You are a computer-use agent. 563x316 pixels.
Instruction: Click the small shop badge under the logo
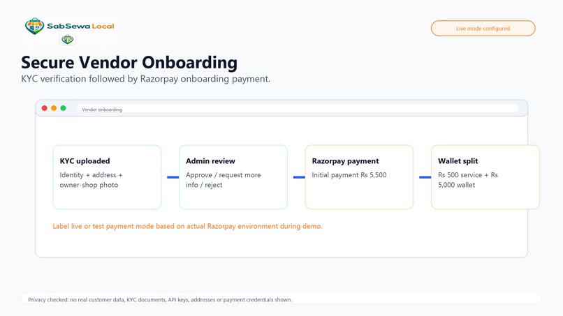click(68, 39)
